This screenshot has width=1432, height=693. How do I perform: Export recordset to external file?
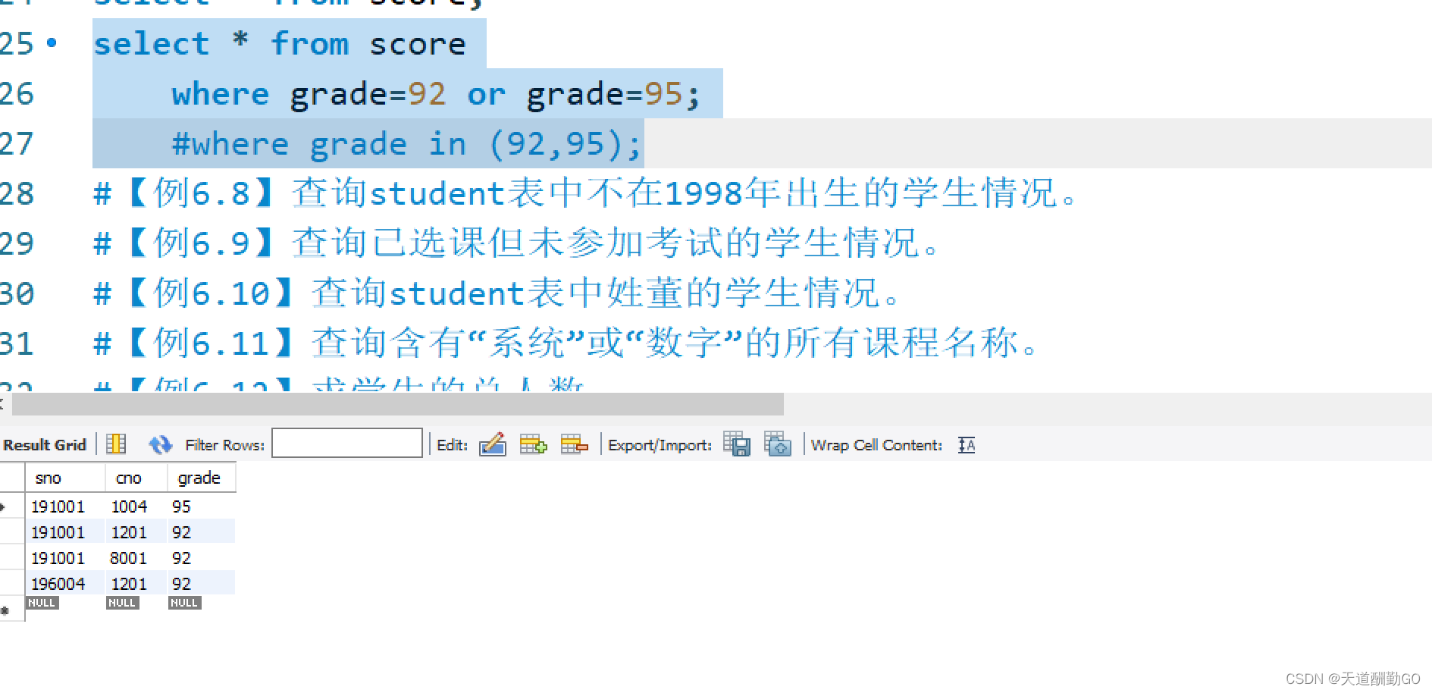pos(737,444)
